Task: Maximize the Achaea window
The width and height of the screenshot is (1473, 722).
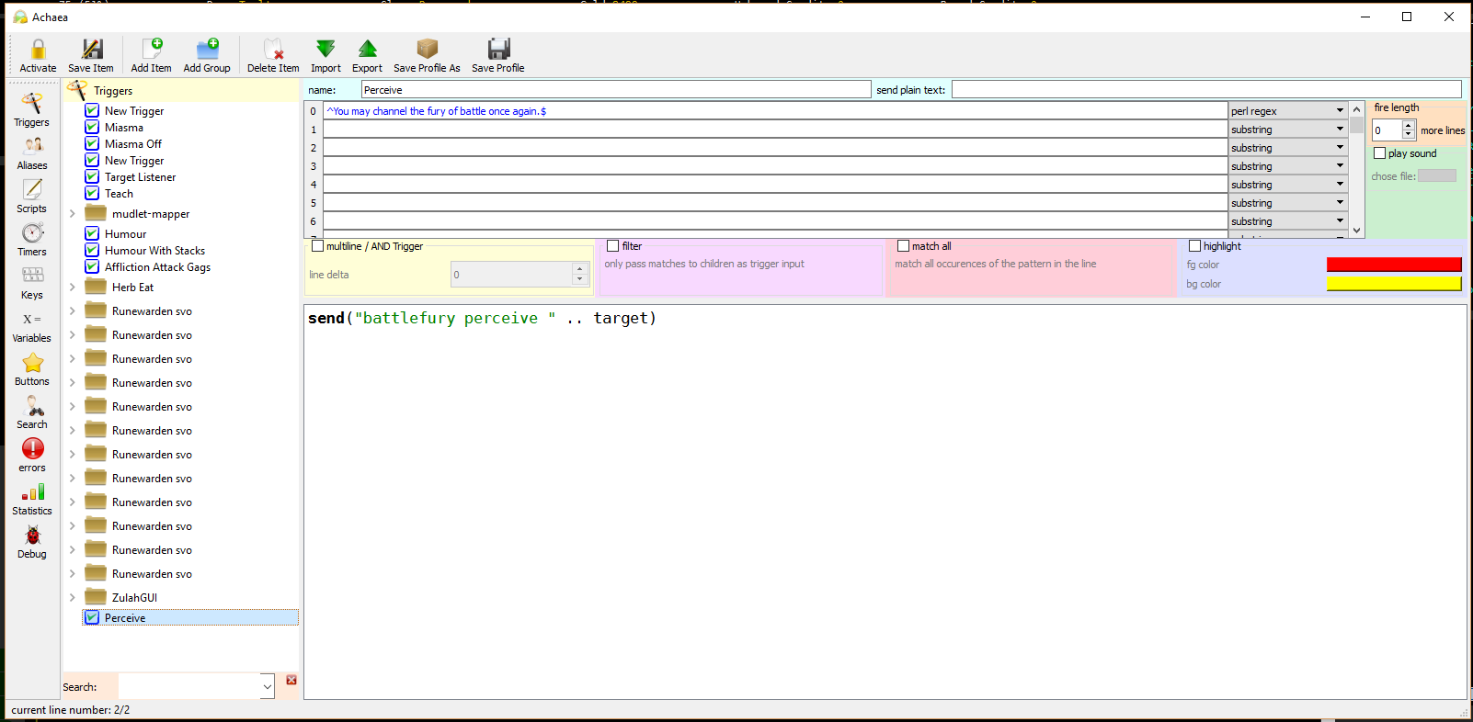Action: point(1407,17)
